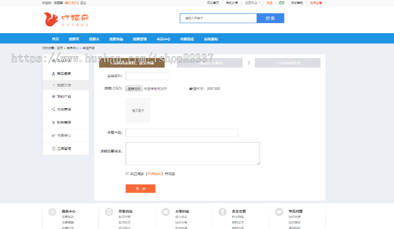Click the orange 充值 link in top bar
394x229 pixels.
coord(269,3)
